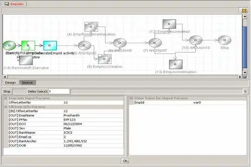The width and height of the screenshot is (251, 167).
Task: Select the EmpResourceAllocation activity node
Action: point(91,27)
